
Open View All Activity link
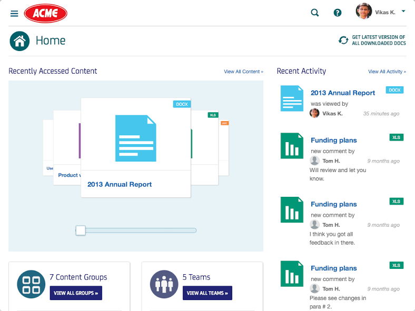tap(387, 72)
